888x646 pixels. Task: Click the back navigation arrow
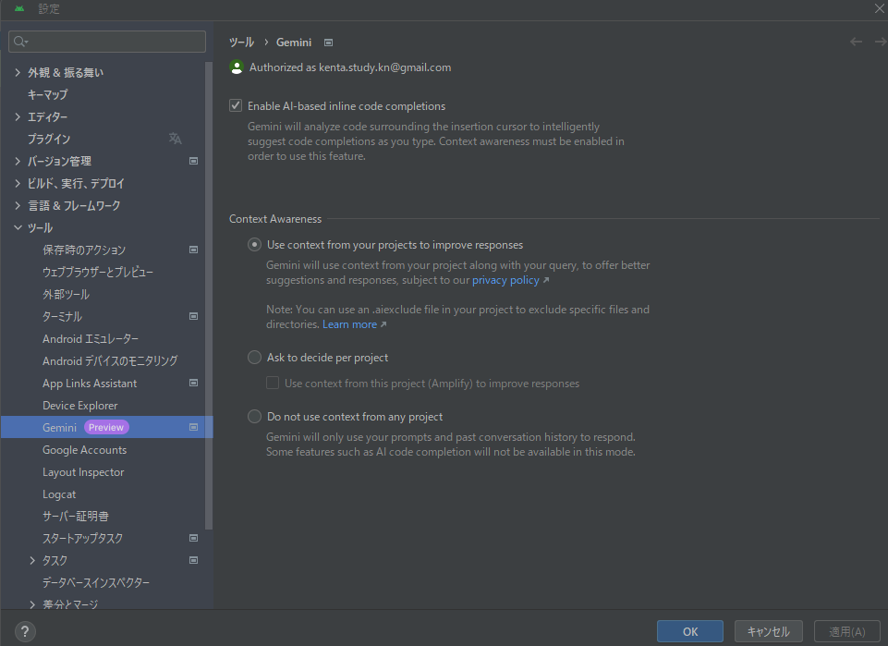pos(856,42)
